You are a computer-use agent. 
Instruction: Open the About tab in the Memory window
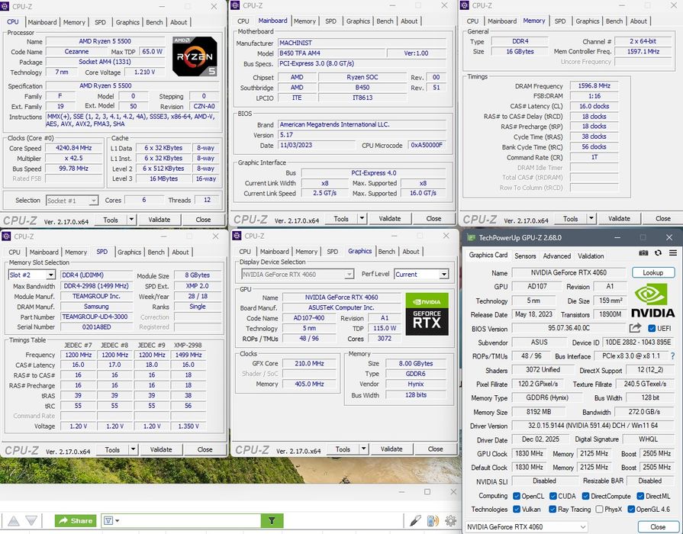coord(638,21)
